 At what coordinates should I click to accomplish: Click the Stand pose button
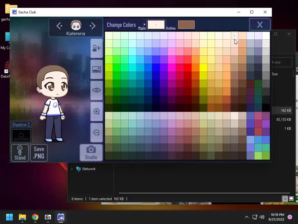pos(20,153)
